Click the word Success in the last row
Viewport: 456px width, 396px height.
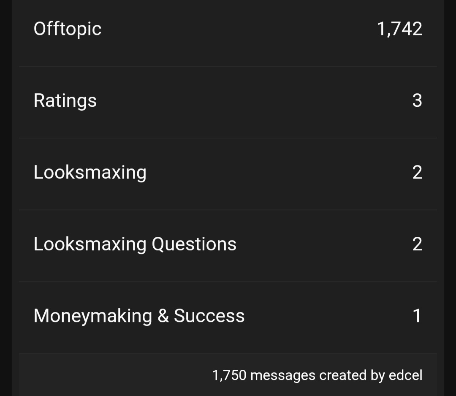209,316
